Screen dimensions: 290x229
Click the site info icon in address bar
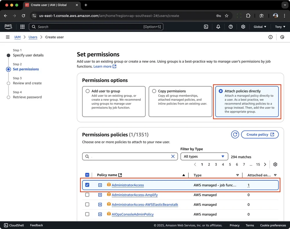34,16
